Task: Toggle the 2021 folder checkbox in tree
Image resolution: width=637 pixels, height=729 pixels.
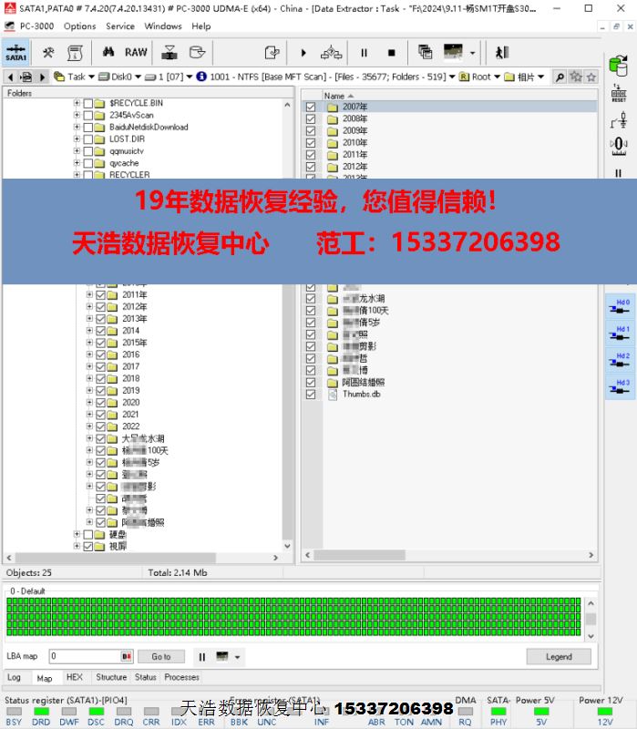Action: [x=101, y=415]
